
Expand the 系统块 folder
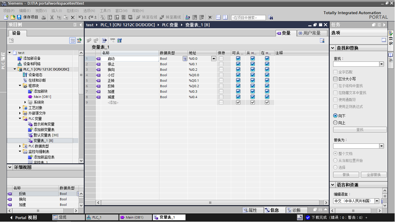pos(25,102)
